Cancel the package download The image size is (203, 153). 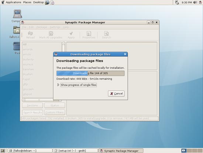pyautogui.click(x=116, y=94)
